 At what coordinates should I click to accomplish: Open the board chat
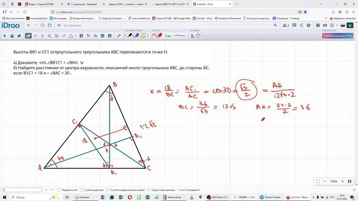click(294, 26)
